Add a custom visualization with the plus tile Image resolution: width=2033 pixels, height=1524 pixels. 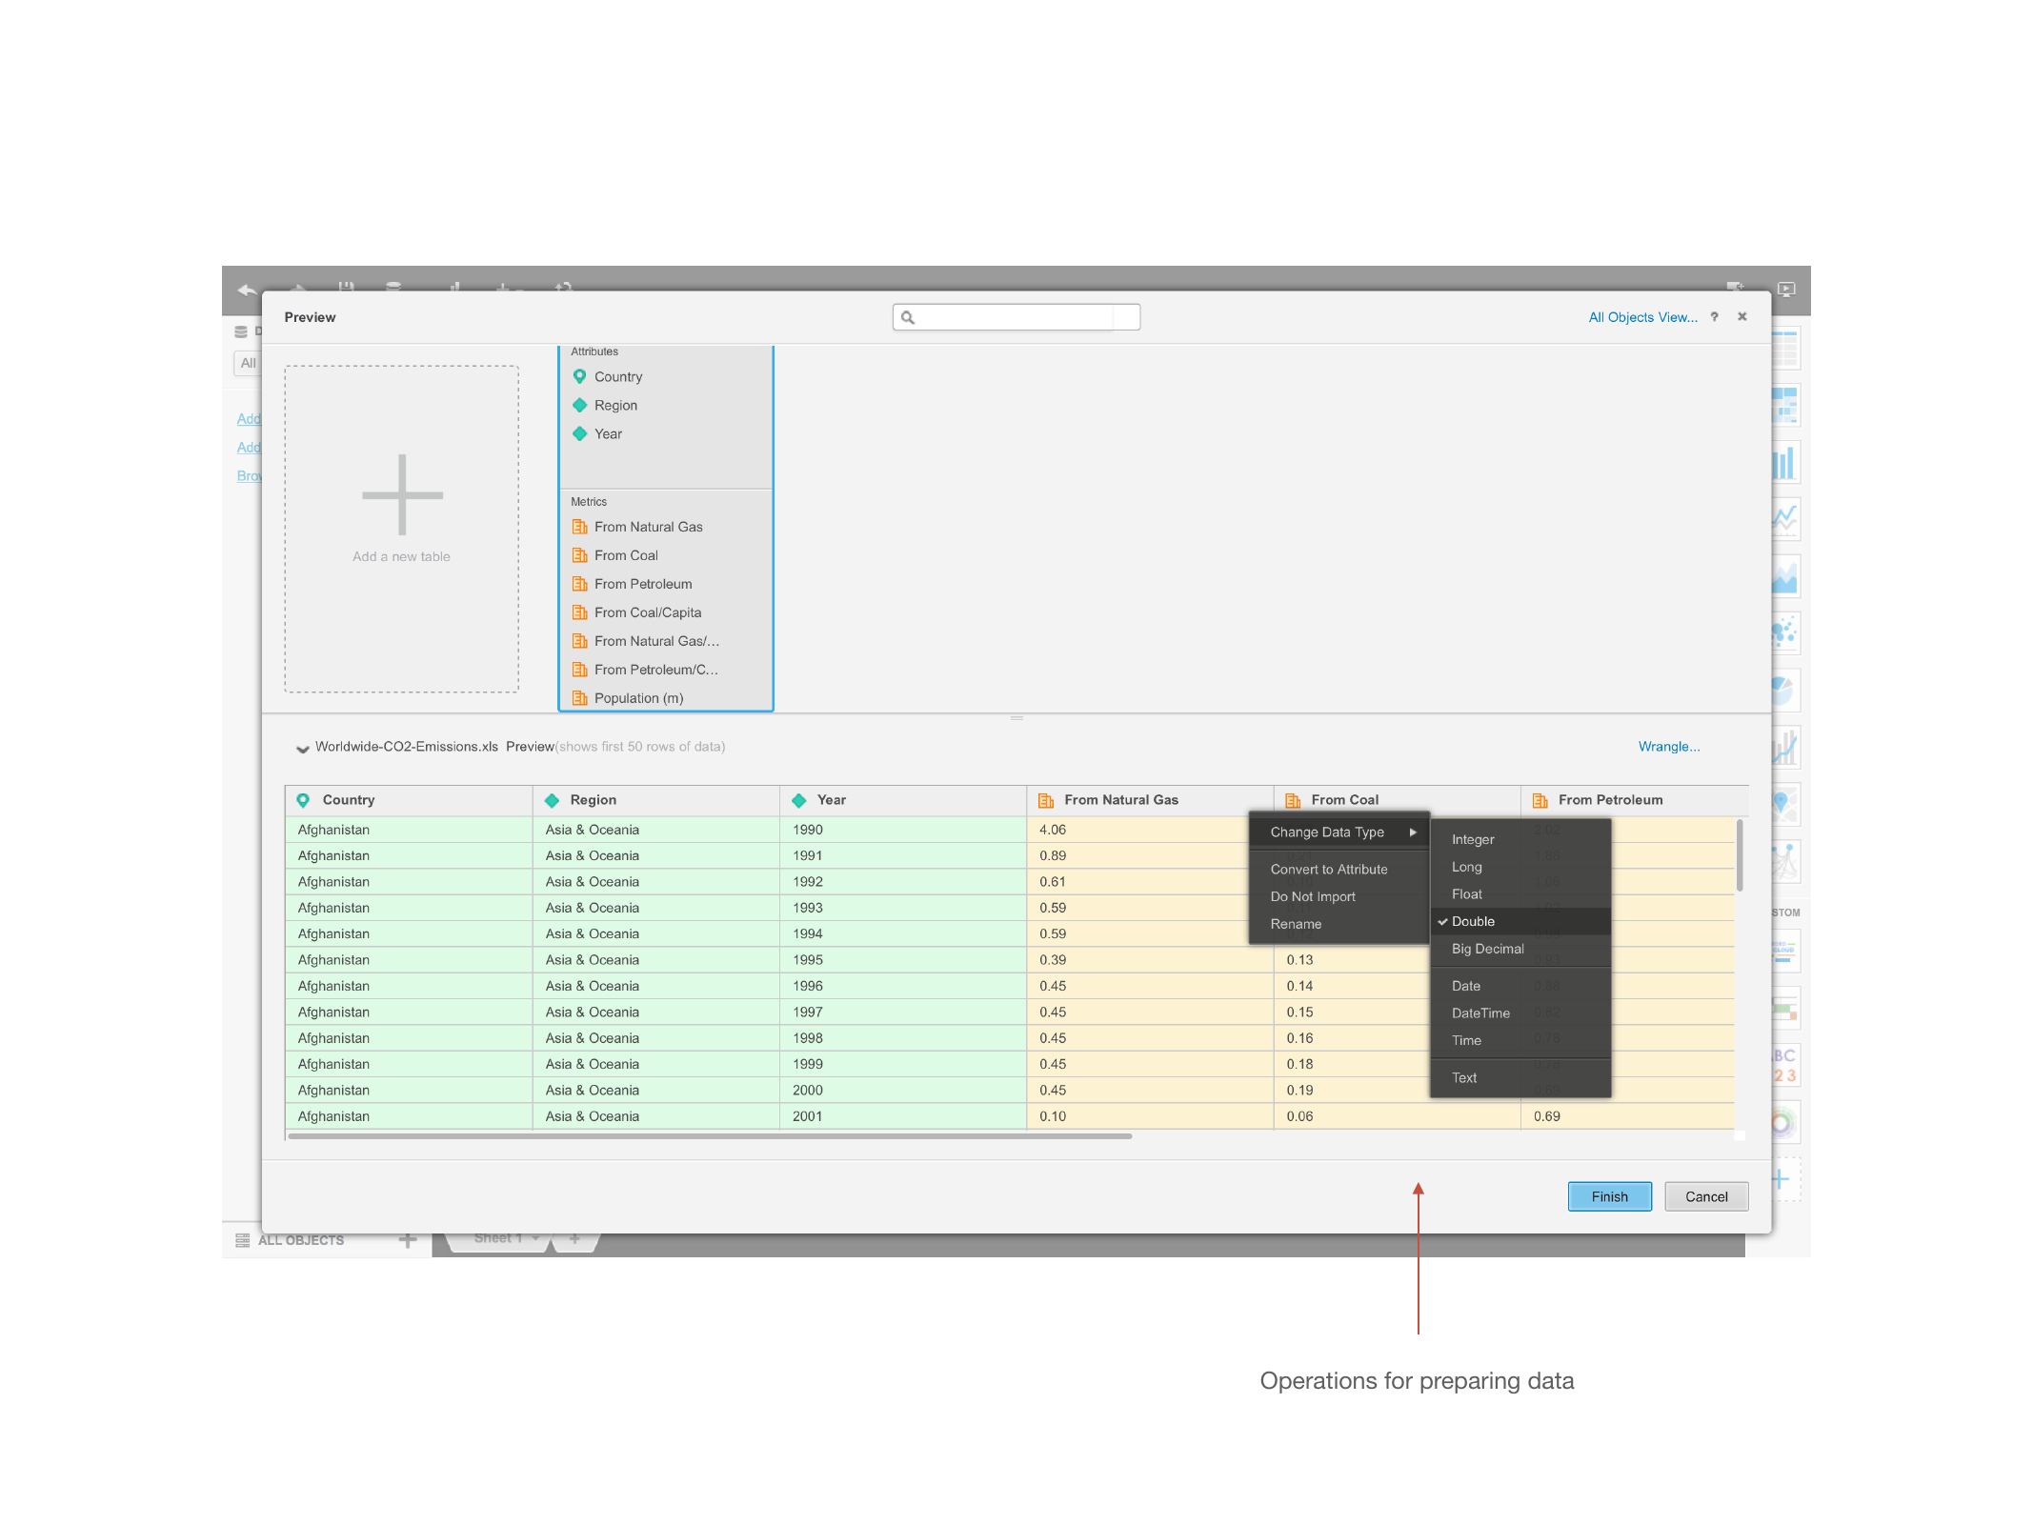(1785, 1180)
